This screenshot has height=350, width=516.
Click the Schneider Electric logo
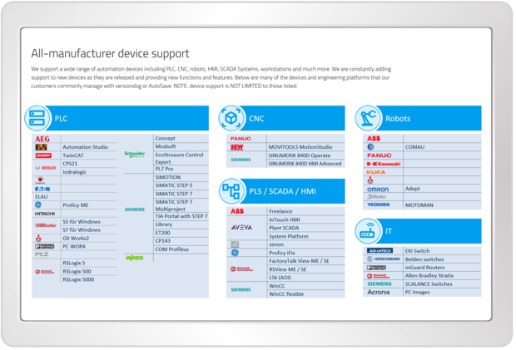coord(135,154)
